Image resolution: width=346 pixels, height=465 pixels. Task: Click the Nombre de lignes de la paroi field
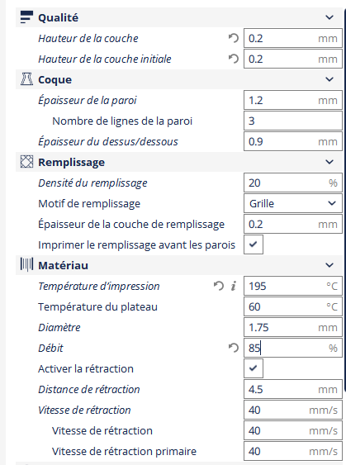293,121
